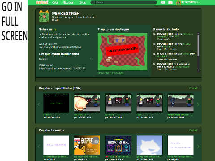Click Ver tudo for shared projects
The image size is (215, 161).
(193, 88)
